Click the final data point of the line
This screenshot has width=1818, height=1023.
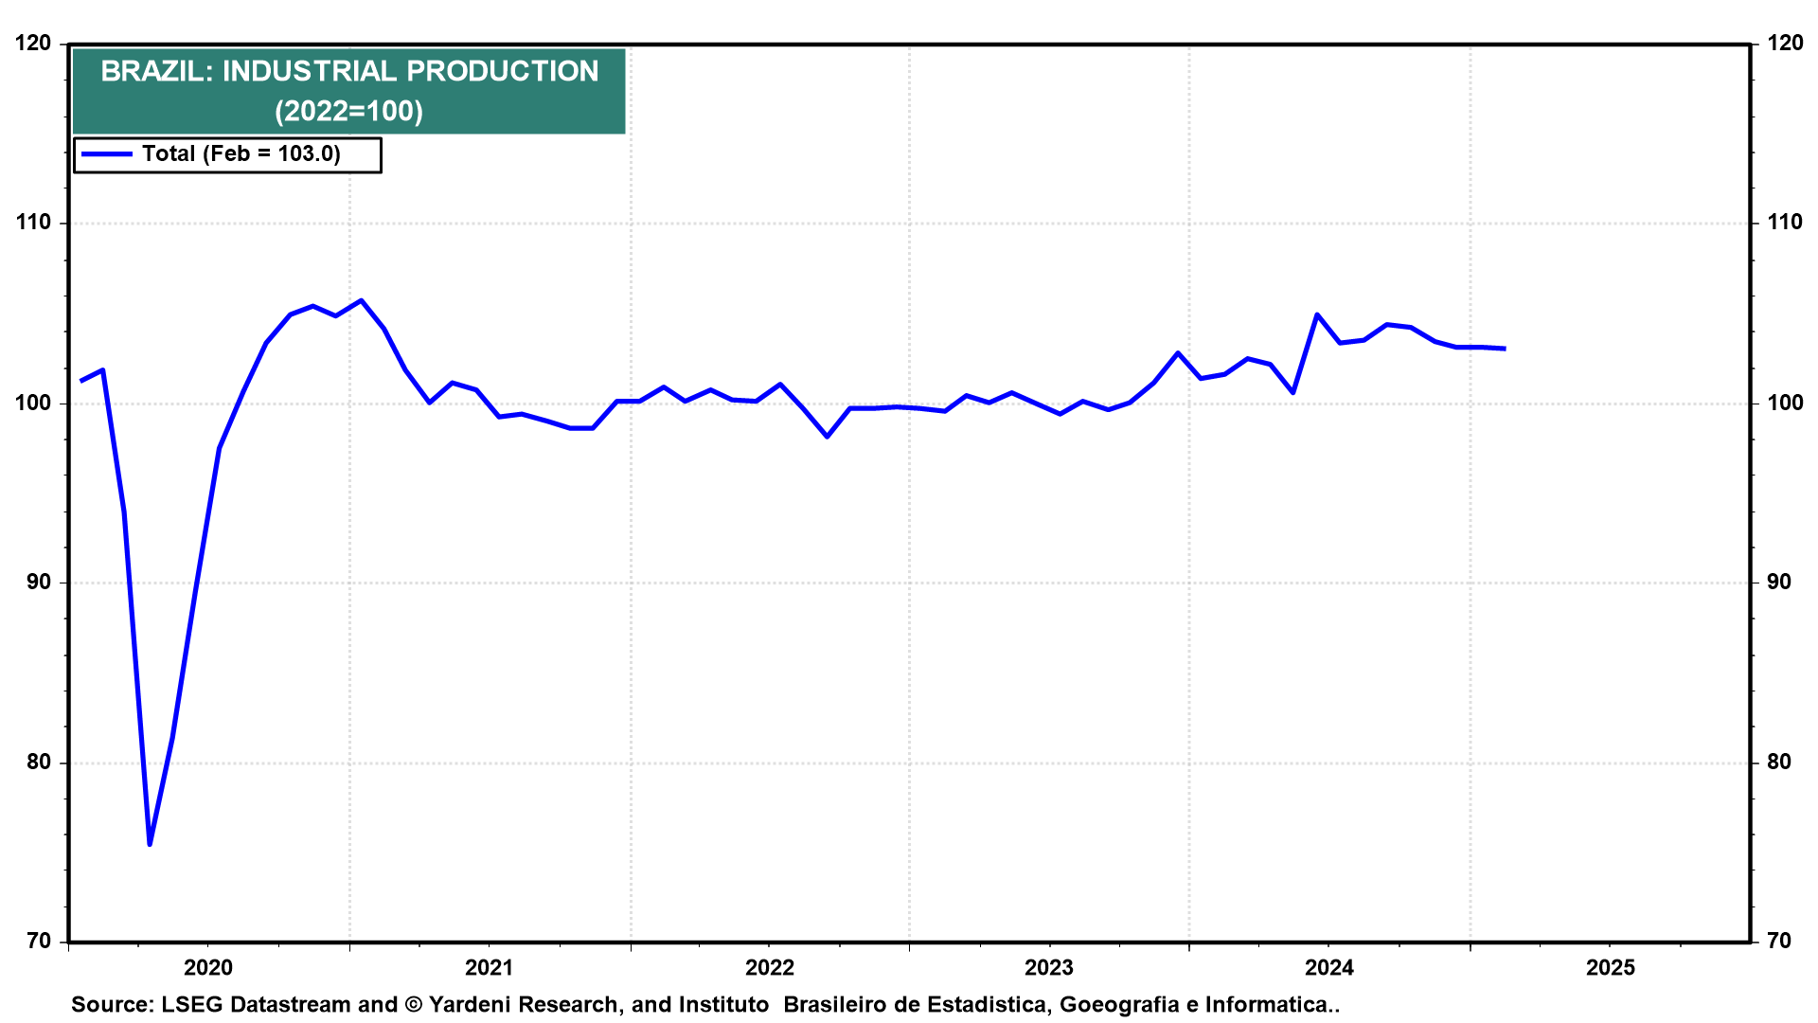pyautogui.click(x=1504, y=349)
